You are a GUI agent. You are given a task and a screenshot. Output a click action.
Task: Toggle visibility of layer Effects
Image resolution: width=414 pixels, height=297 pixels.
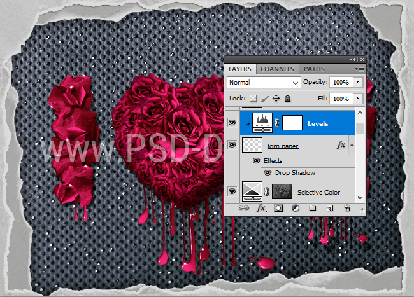[257, 160]
